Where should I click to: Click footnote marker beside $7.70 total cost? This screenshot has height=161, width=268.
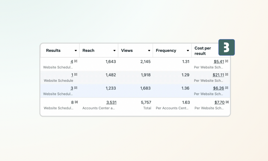pos(227,102)
